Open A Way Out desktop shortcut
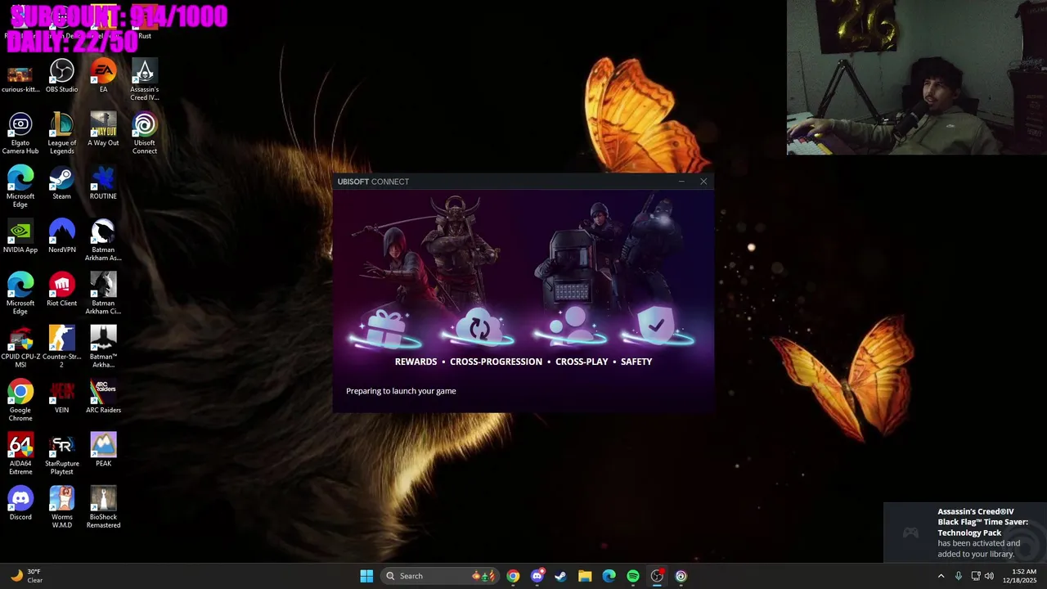Image resolution: width=1047 pixels, height=589 pixels. pos(103,129)
